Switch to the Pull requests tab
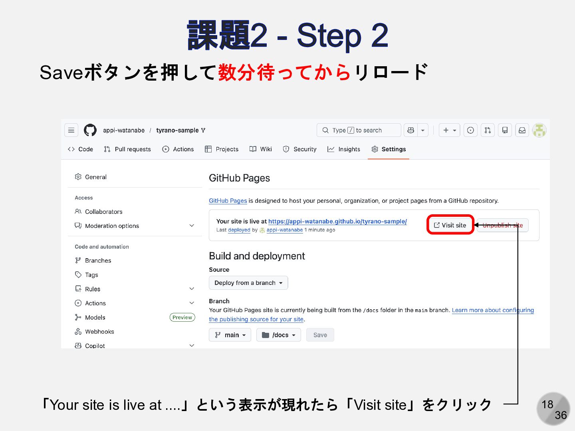The image size is (575, 431). [127, 149]
